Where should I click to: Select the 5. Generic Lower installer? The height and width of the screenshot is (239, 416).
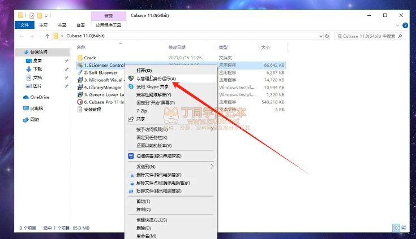[104, 94]
